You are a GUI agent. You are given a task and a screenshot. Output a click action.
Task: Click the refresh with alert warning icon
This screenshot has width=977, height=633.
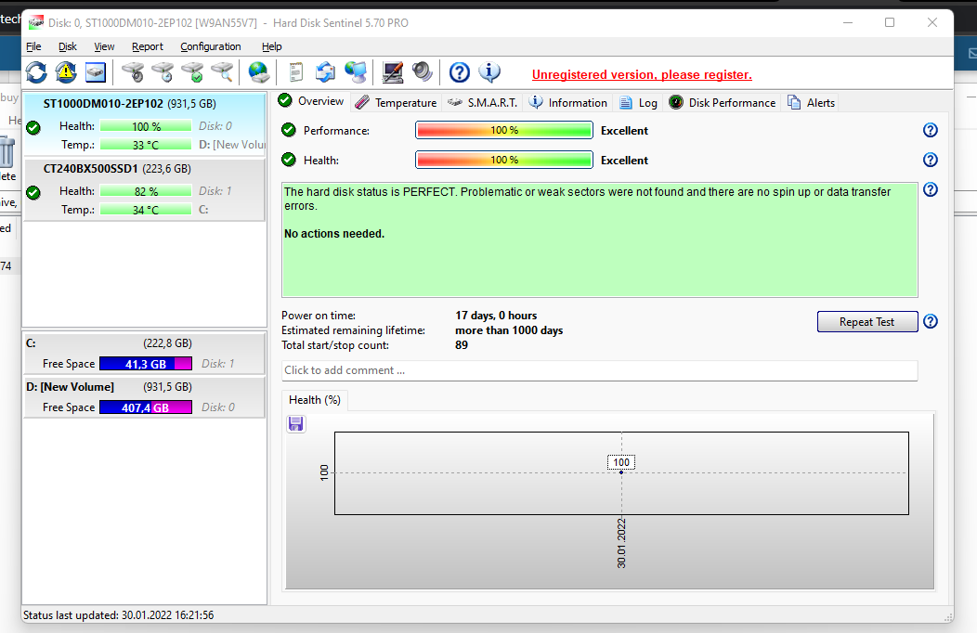66,72
